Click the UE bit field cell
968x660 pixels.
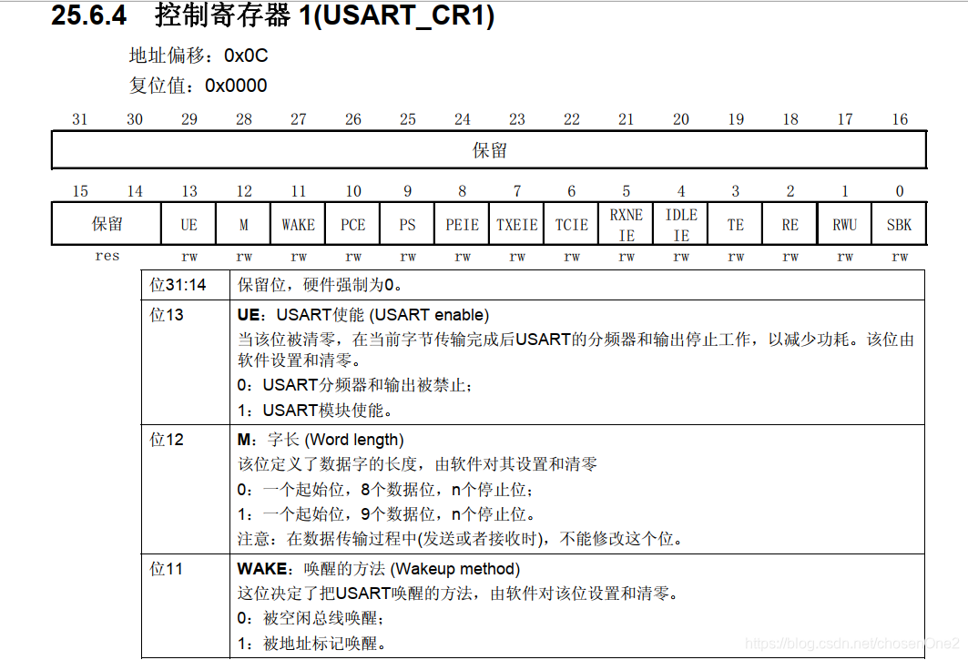coord(189,224)
